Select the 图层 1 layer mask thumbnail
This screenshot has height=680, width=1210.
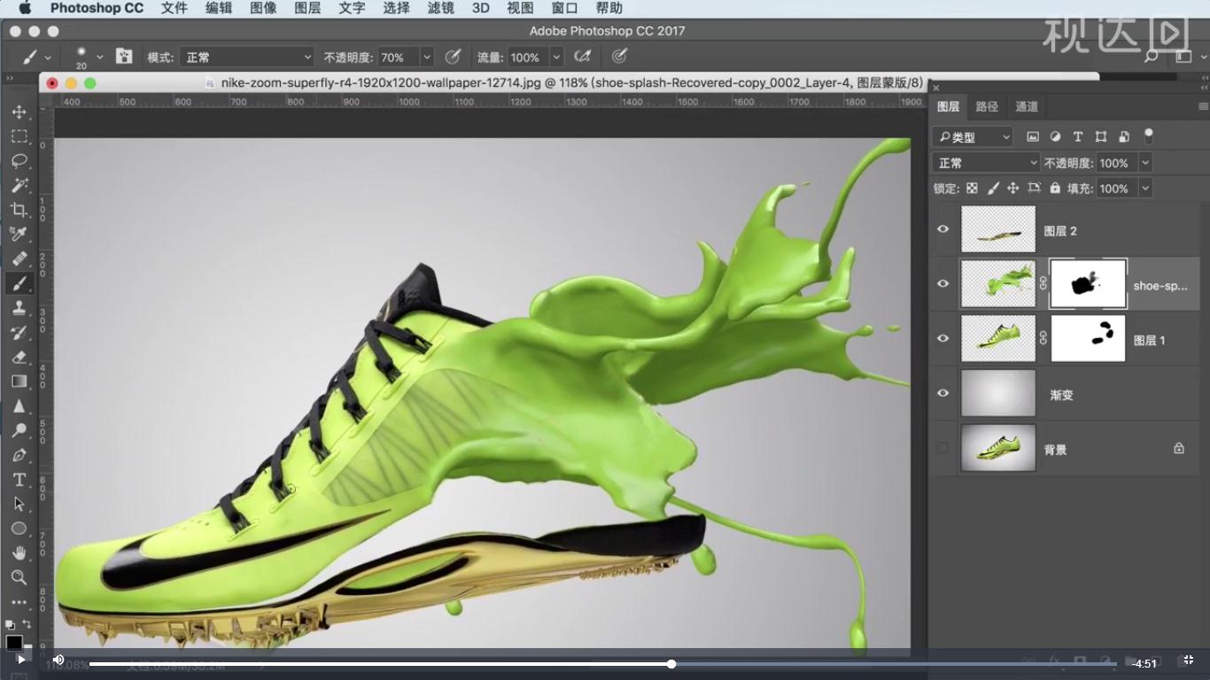(1088, 339)
